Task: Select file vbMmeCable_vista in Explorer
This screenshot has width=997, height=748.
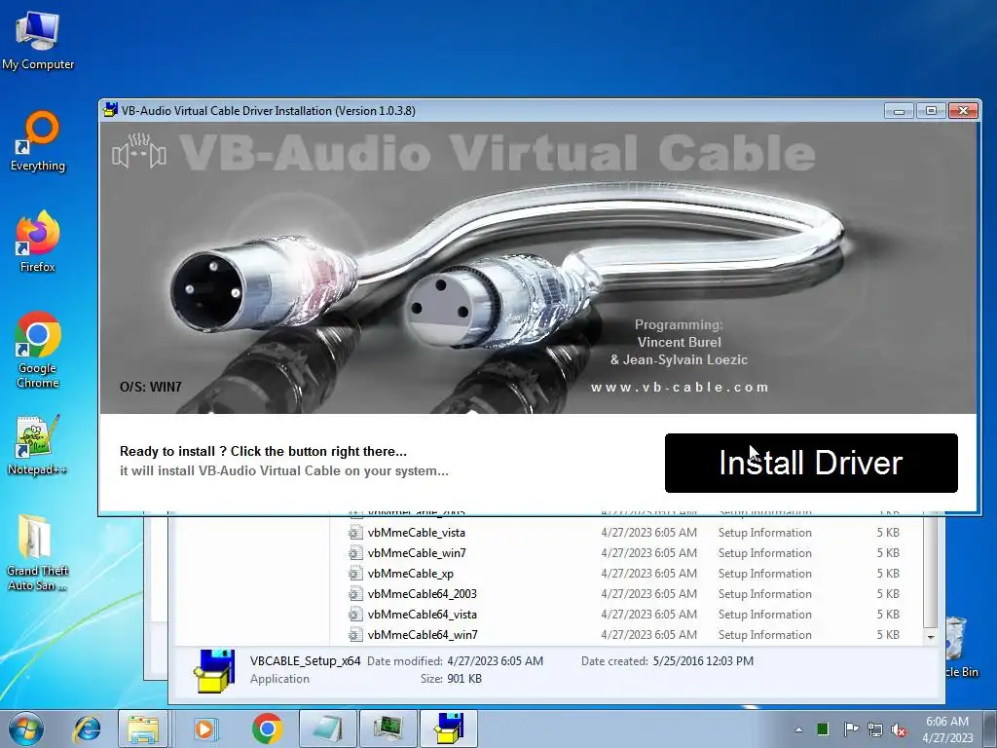Action: coord(417,533)
